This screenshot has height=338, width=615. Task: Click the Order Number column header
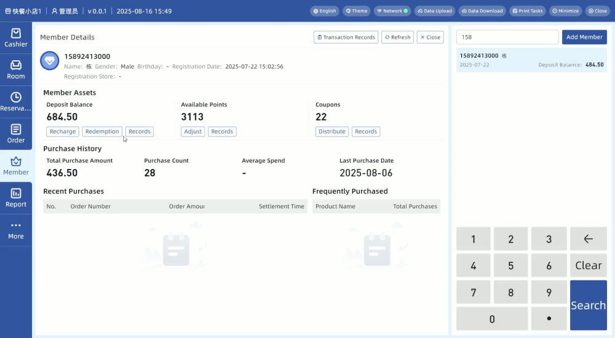(x=90, y=206)
